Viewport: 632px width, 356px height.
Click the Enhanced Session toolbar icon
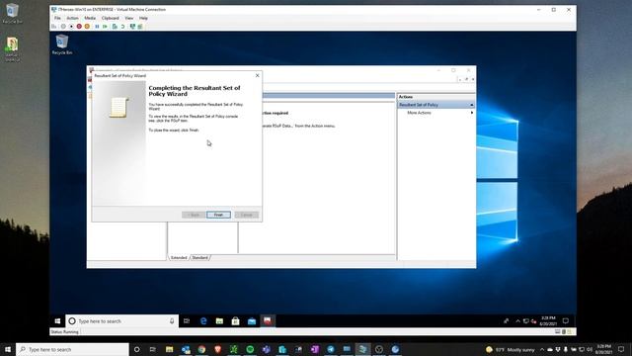(132, 27)
